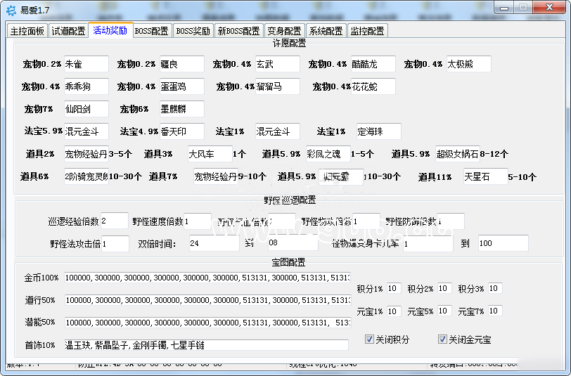Switch to the BOSS奖励 tab
571x376 pixels.
point(193,31)
